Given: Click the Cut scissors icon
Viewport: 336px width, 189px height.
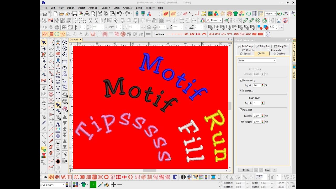Looking at the screenshot, I should pyautogui.click(x=100, y=14).
